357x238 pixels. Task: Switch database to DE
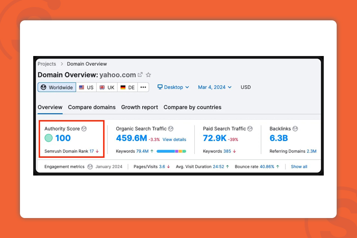click(127, 87)
